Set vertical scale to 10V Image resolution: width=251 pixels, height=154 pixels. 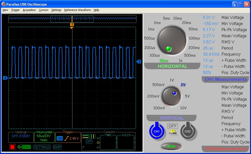tap(183, 108)
